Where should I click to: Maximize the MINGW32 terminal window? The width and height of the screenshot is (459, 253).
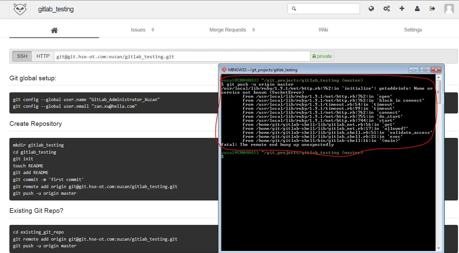[425, 70]
